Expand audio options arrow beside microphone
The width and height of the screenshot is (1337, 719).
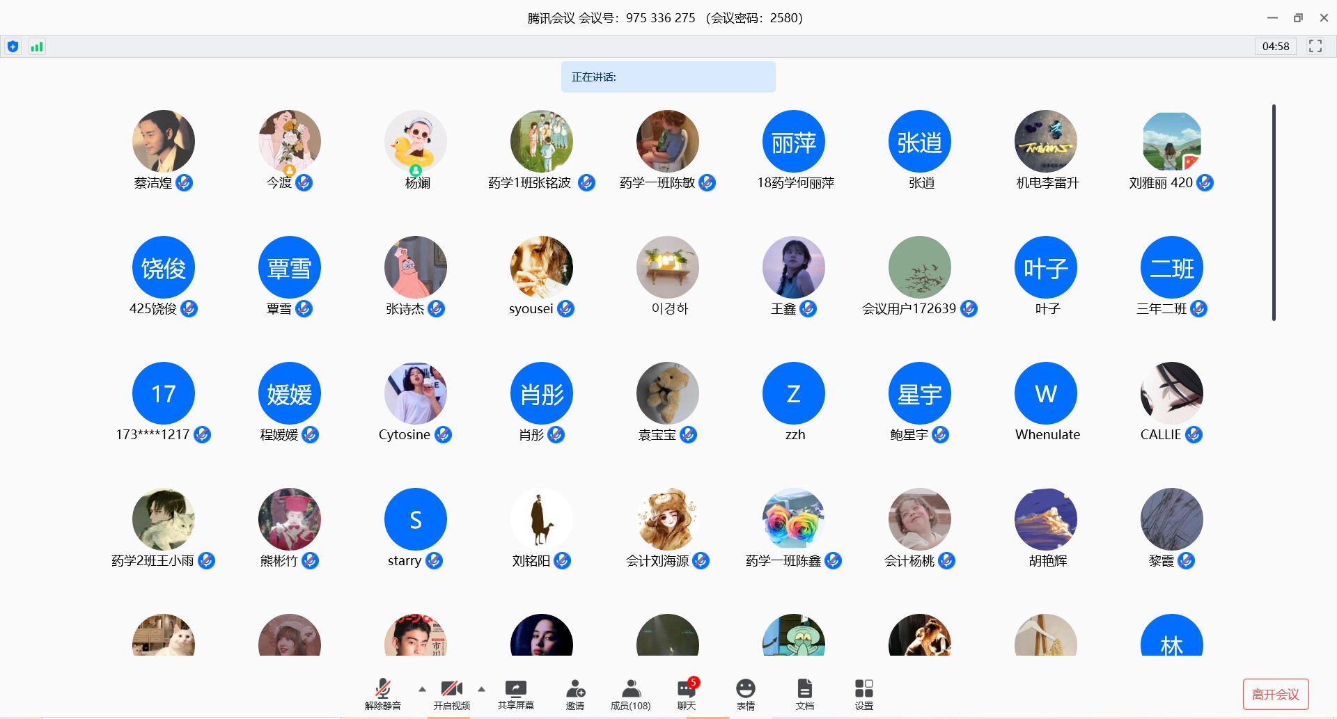(x=422, y=689)
